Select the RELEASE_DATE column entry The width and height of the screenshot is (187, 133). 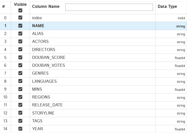(x=47, y=105)
